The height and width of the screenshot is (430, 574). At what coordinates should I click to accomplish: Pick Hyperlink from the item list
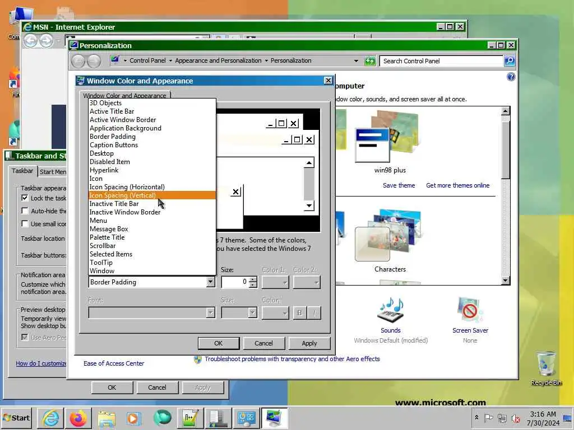click(x=152, y=170)
